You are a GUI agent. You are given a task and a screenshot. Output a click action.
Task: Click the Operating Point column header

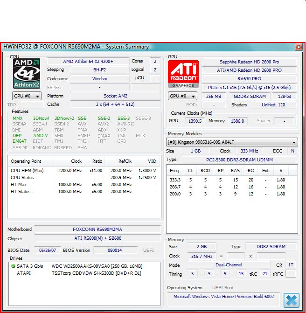pos(31,161)
